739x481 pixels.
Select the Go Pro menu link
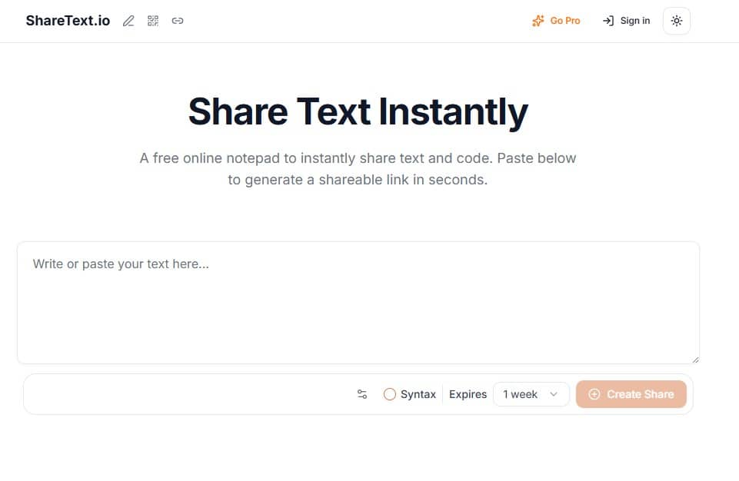(565, 21)
